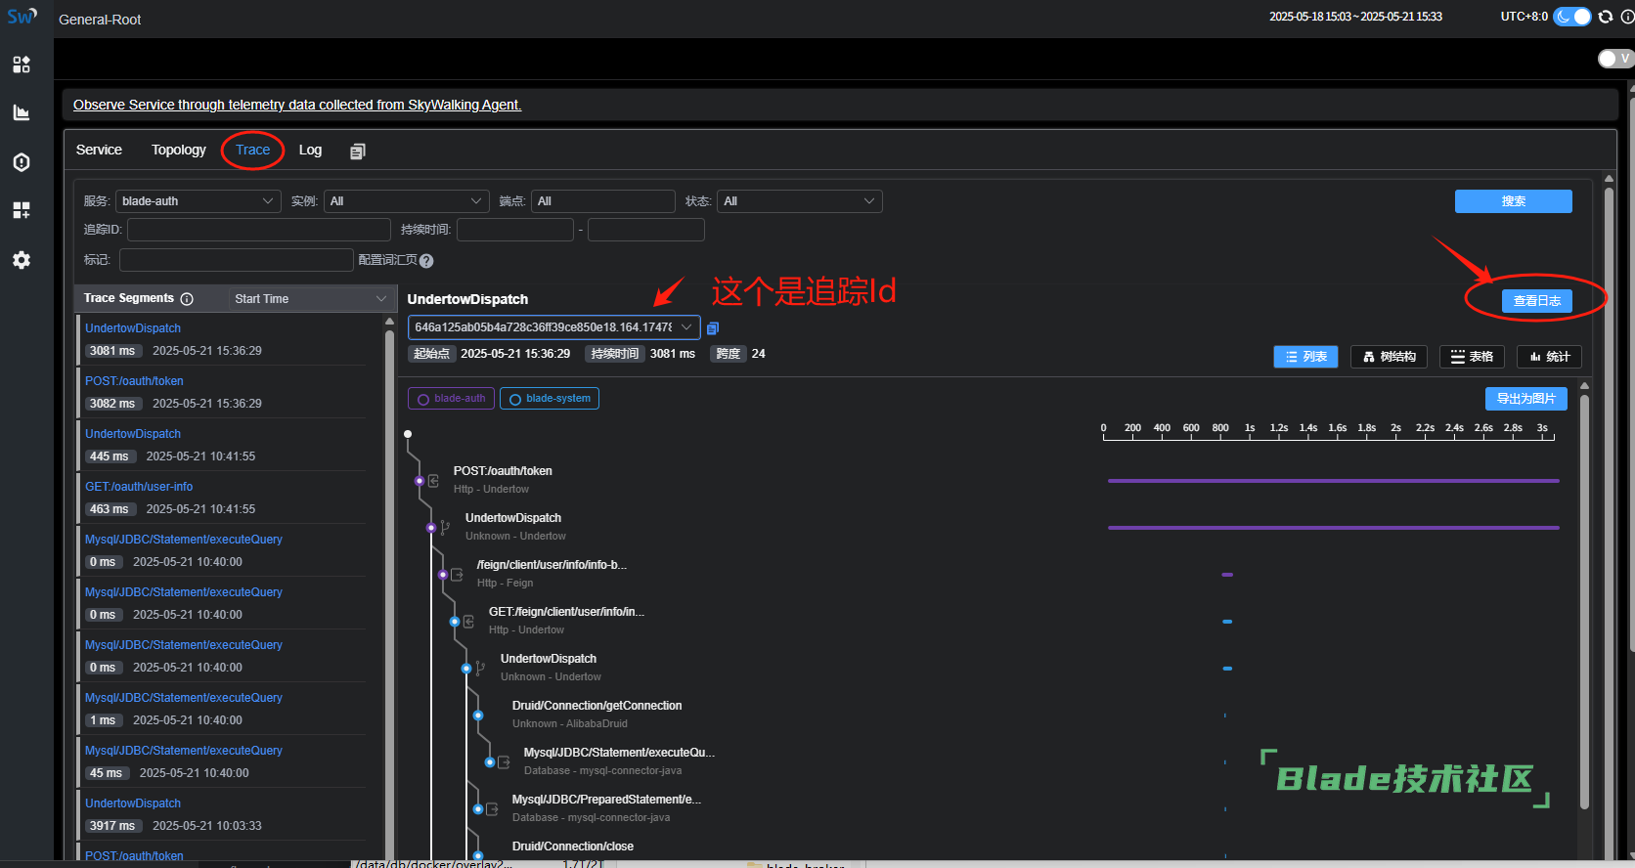1635x868 pixels.
Task: Select UndertowDispatch segment with 445 ms
Action: point(222,445)
